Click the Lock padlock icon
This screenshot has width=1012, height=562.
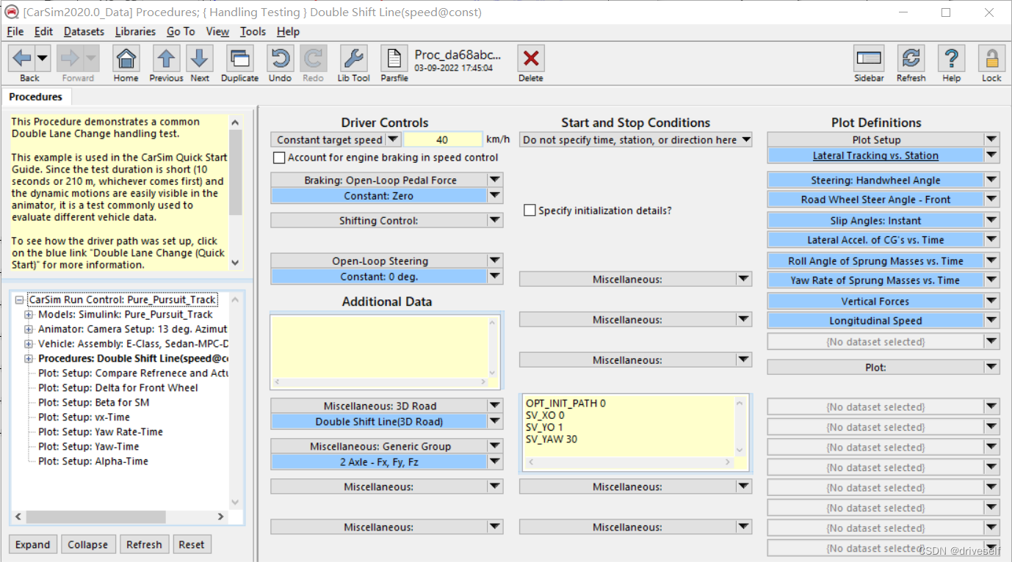pyautogui.click(x=991, y=59)
